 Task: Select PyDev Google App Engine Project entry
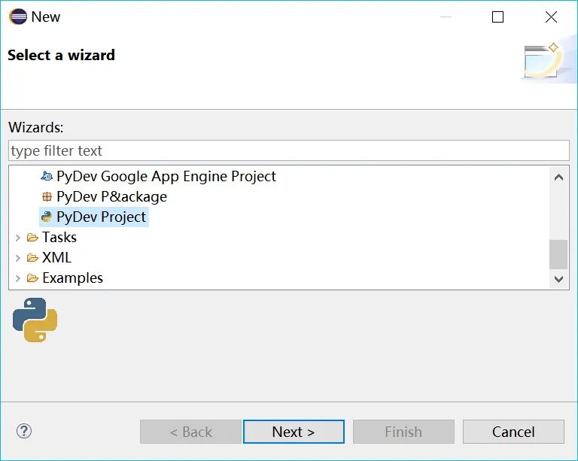click(166, 177)
